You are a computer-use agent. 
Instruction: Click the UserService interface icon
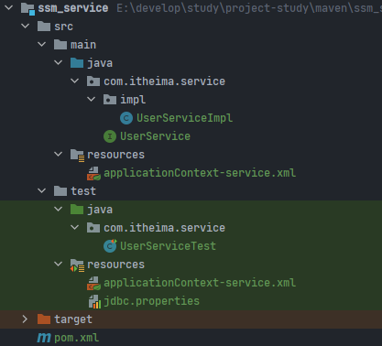pos(110,136)
